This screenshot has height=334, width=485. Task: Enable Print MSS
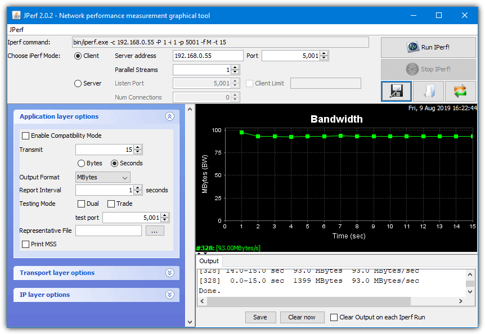(x=25, y=244)
